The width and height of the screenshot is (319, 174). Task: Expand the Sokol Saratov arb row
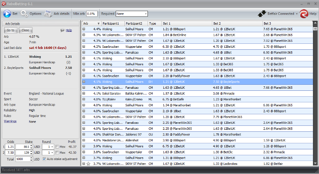click(x=84, y=94)
